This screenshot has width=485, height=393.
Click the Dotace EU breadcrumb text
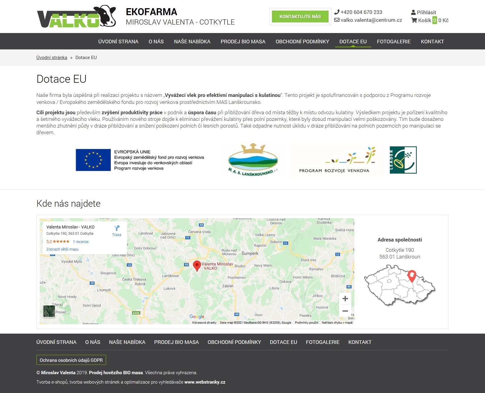point(86,57)
